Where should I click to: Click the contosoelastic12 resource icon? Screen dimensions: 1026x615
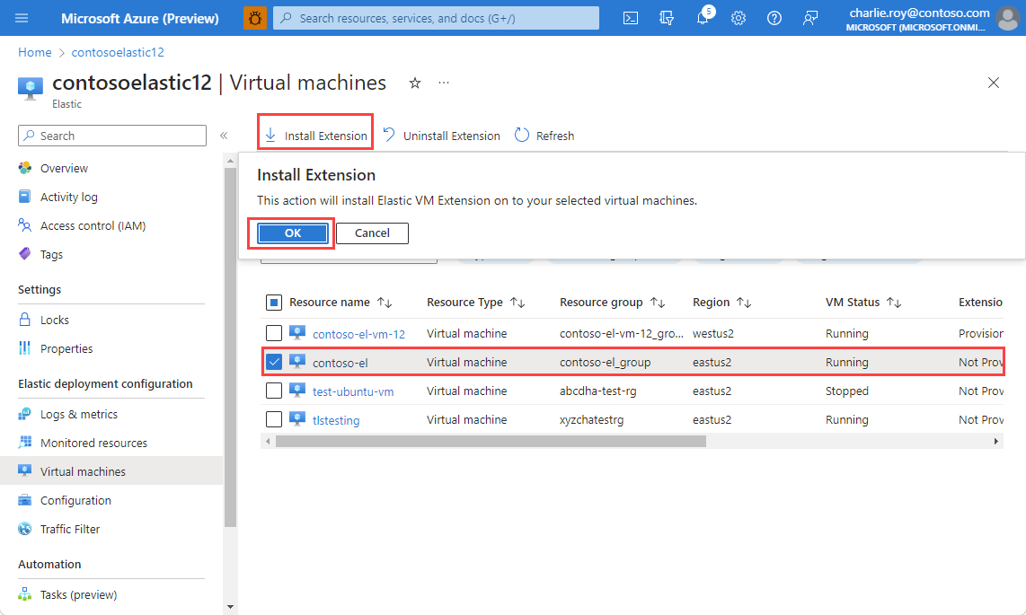coord(31,88)
